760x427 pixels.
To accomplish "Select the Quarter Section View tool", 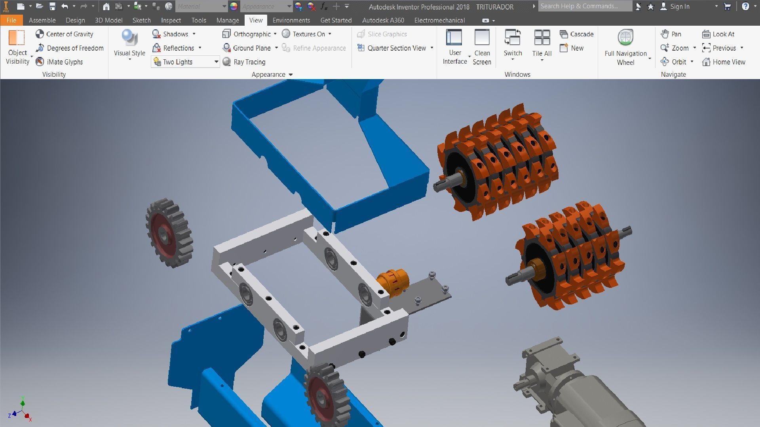I will coord(391,48).
